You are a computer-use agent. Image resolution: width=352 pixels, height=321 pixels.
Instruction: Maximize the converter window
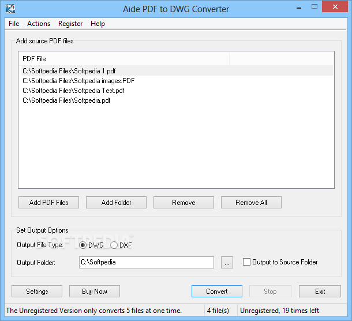pyautogui.click(x=314, y=7)
